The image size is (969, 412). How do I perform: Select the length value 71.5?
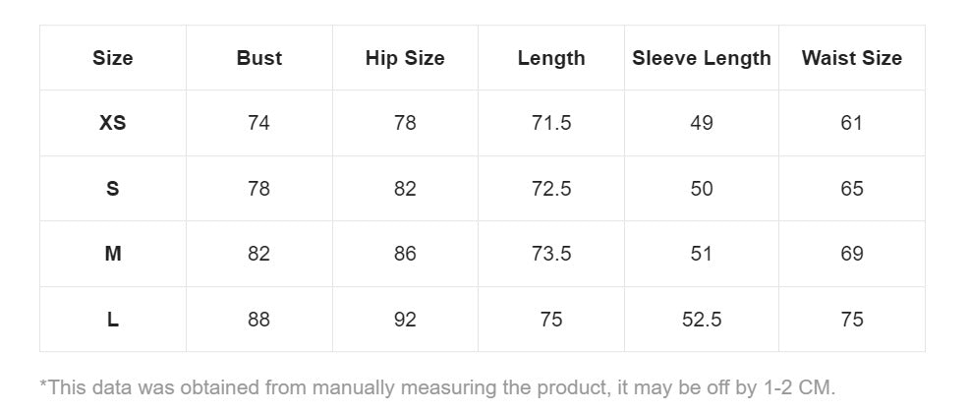coord(550,123)
